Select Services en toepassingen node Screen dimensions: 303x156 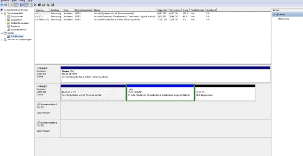pyautogui.click(x=19, y=39)
